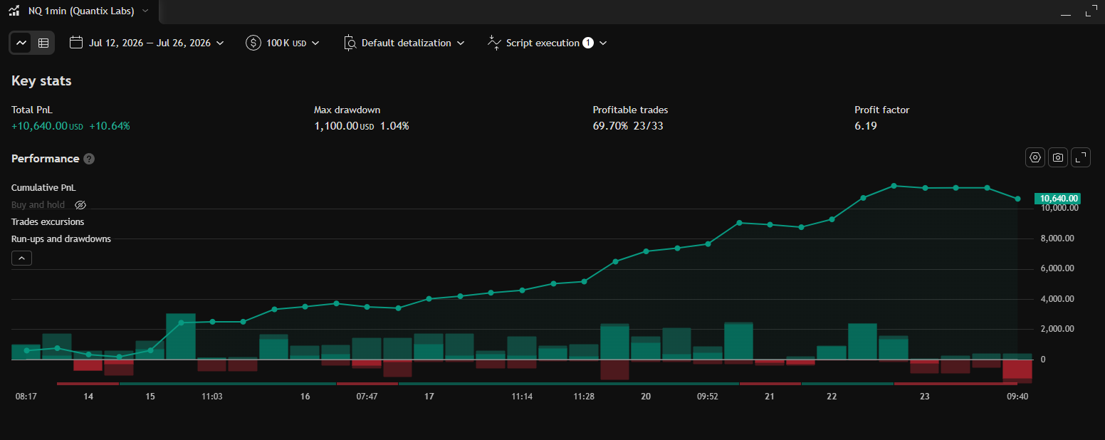Open chart settings hexagon icon
Screen dimensions: 1105x440
coord(1035,157)
